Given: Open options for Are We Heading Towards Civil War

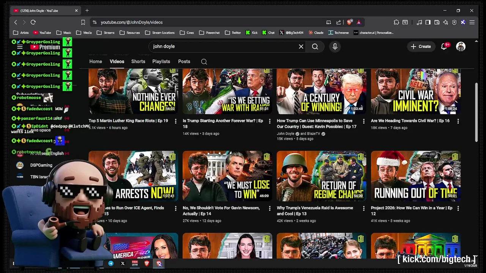Looking at the screenshot, I should click(x=458, y=121).
